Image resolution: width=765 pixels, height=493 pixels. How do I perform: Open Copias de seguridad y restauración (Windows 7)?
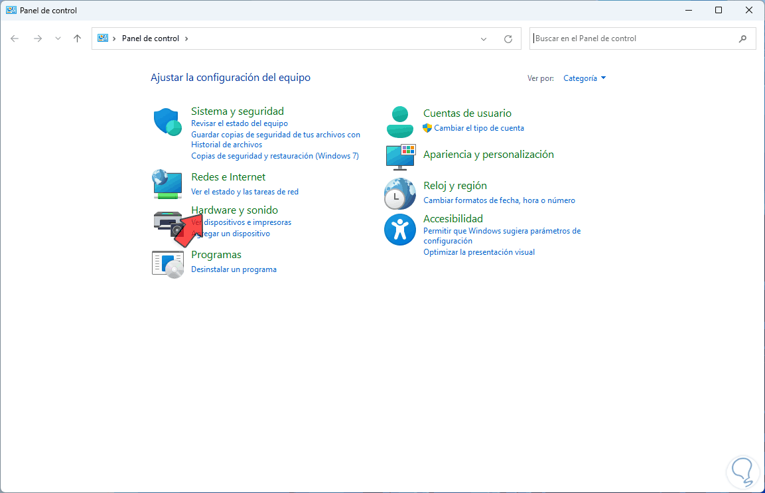pyautogui.click(x=275, y=156)
